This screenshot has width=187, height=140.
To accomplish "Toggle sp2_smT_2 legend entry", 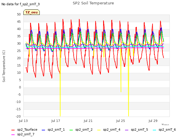I will (x=81, y=129).
